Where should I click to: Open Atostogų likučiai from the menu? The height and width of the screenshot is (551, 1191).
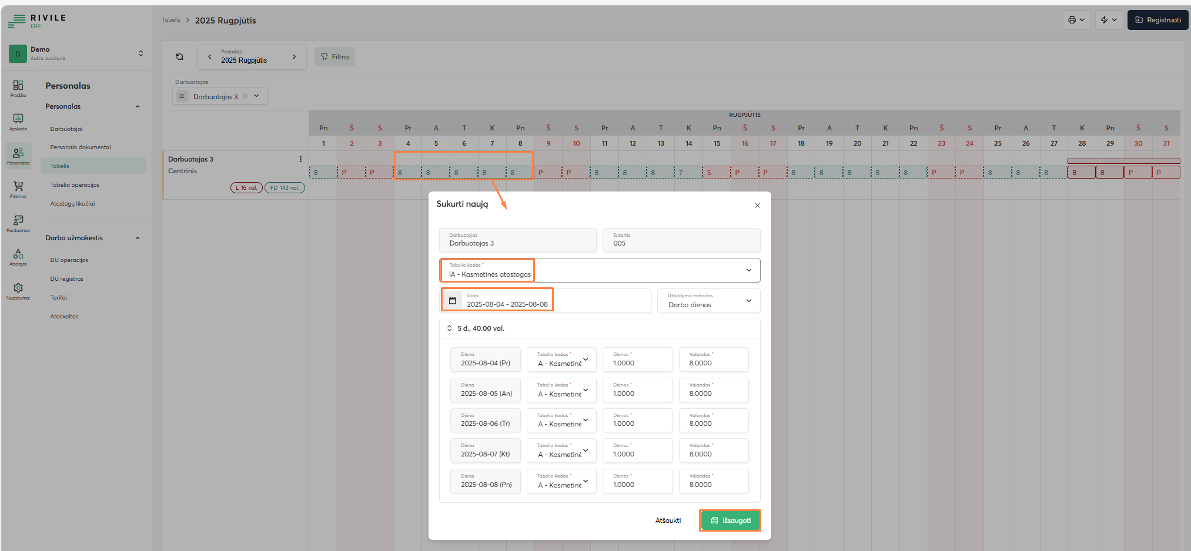[72, 203]
